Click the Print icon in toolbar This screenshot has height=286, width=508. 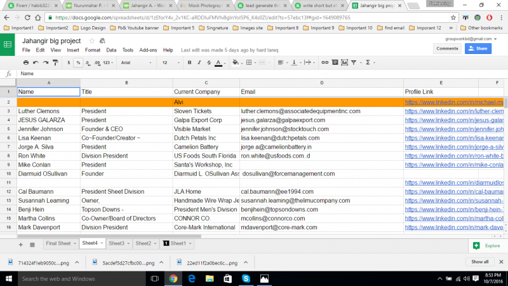click(x=26, y=62)
